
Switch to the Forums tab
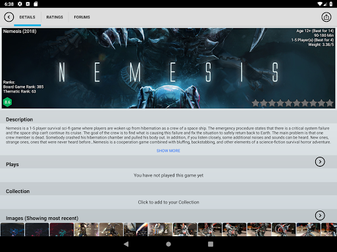(82, 17)
